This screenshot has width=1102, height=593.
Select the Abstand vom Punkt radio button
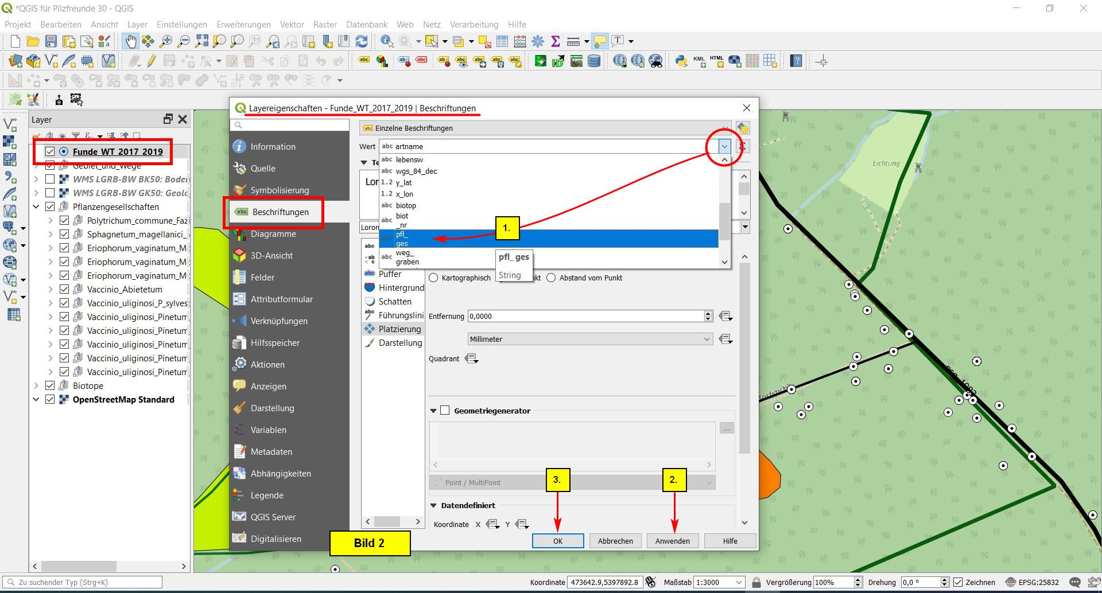pos(552,278)
